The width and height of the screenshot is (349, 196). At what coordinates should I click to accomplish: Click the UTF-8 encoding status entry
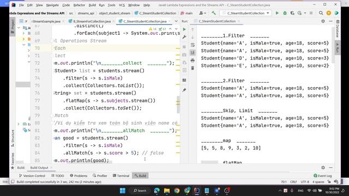click(305, 182)
